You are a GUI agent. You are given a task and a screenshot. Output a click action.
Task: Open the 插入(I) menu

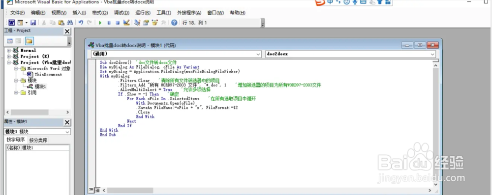(x=79, y=13)
